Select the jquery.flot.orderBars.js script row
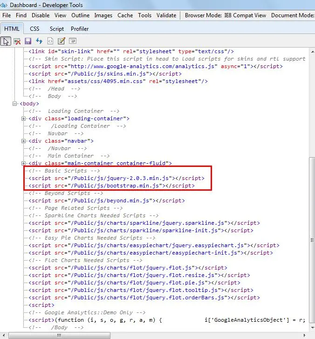 (x=144, y=297)
